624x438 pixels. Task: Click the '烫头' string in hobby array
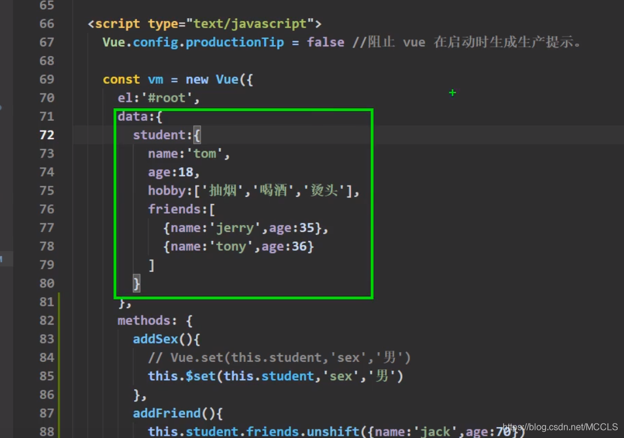(324, 191)
